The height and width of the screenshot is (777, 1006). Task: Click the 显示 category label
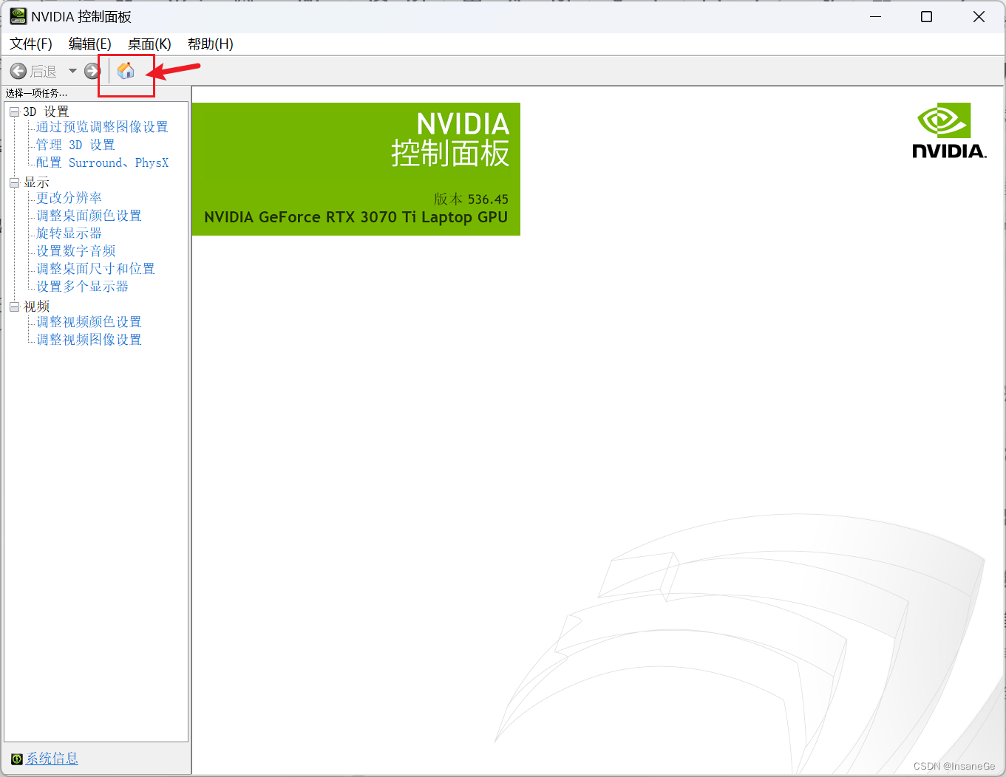click(36, 182)
